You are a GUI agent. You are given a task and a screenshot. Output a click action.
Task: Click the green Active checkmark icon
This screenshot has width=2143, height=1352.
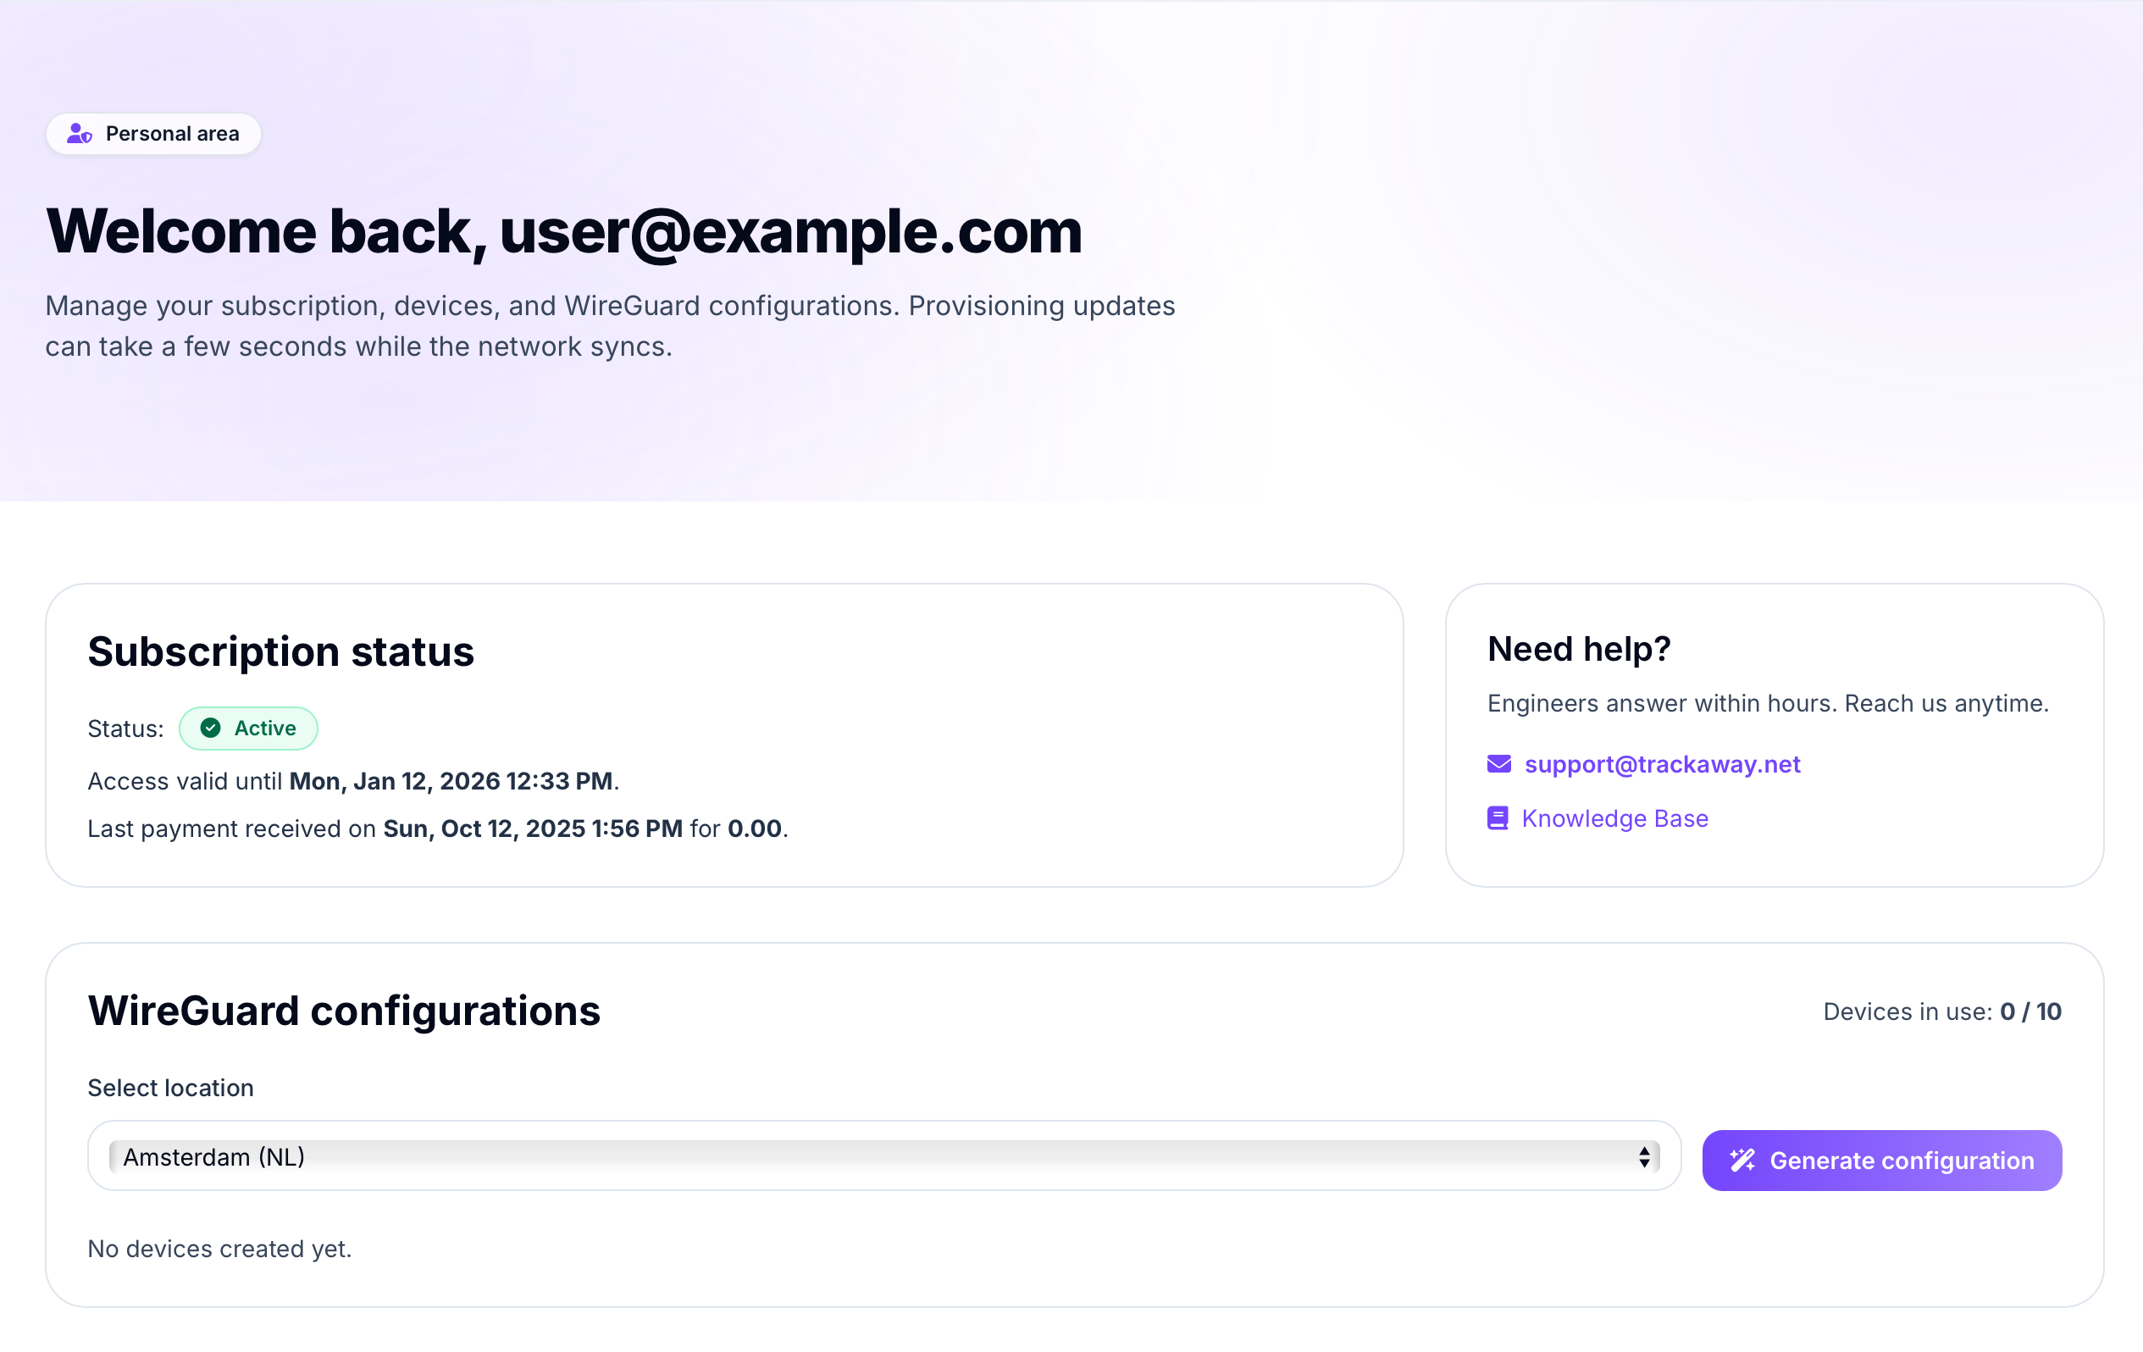point(211,728)
